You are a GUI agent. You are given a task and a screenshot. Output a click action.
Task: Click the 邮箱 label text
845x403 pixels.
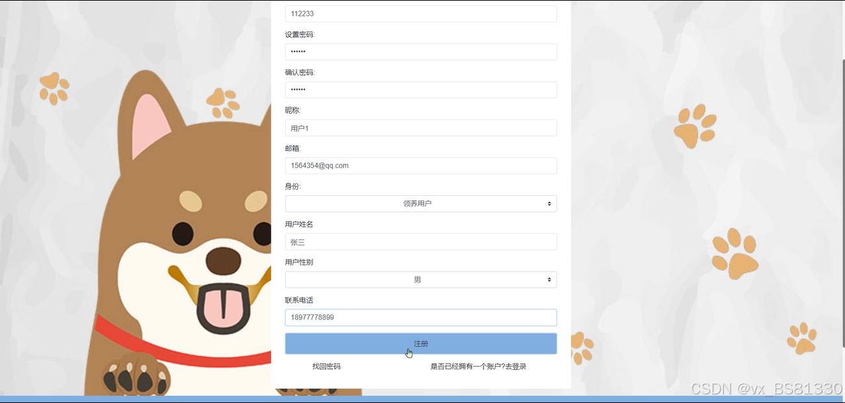[292, 148]
